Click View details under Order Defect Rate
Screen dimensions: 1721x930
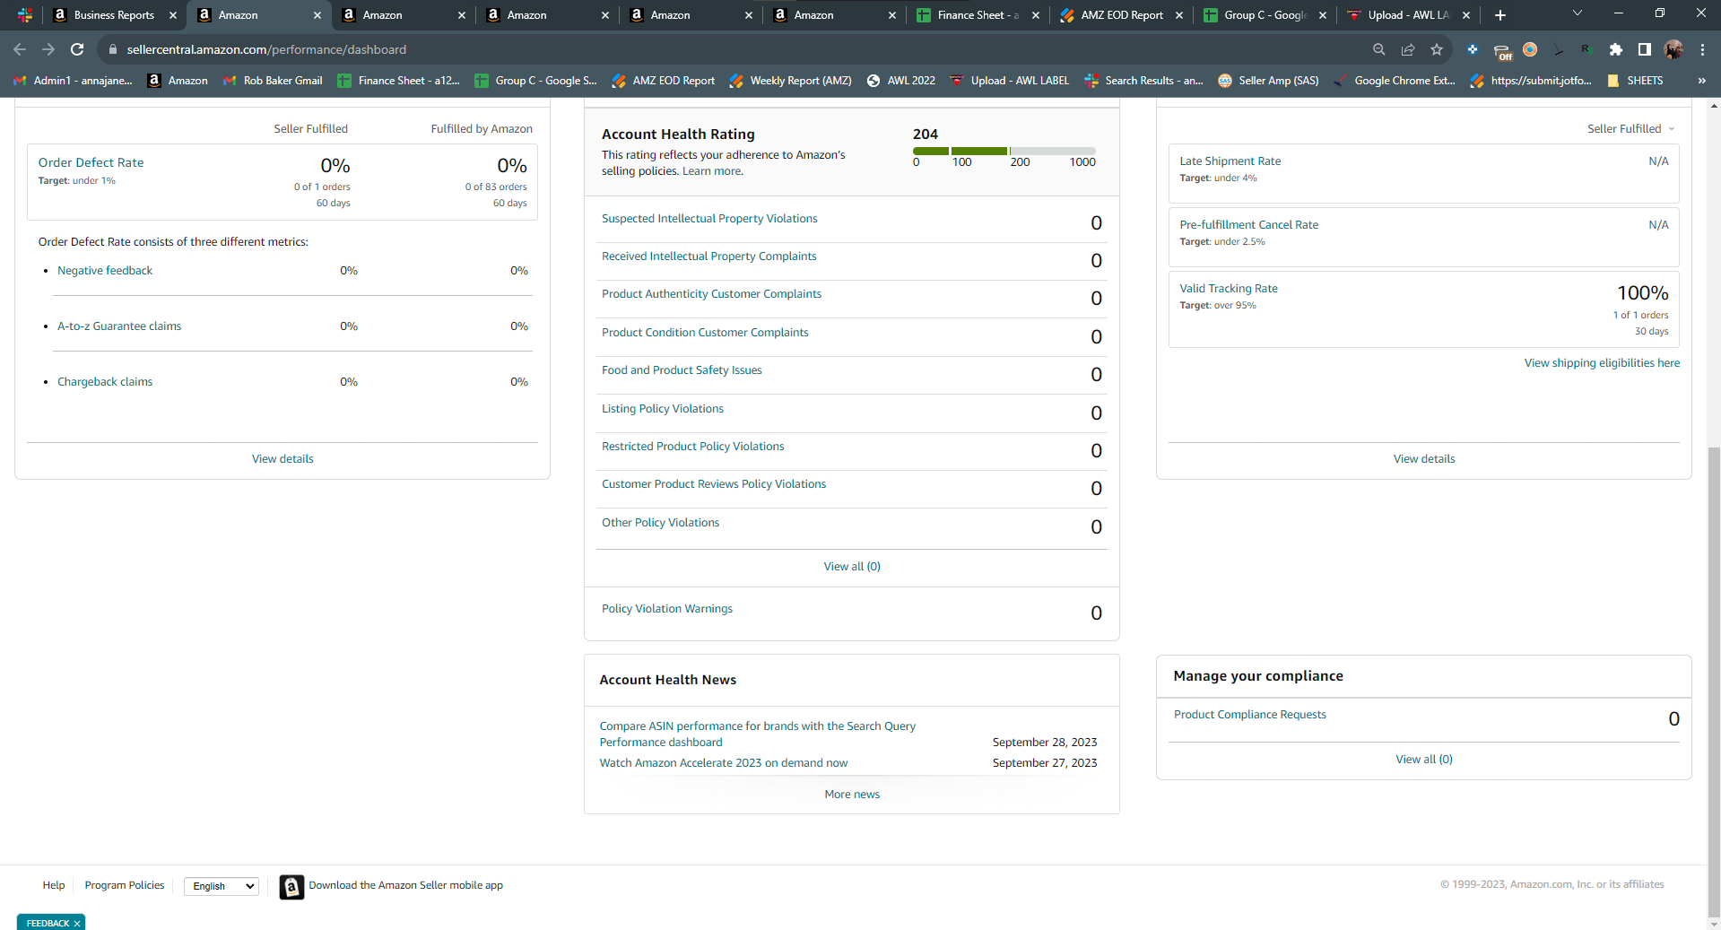click(x=282, y=459)
